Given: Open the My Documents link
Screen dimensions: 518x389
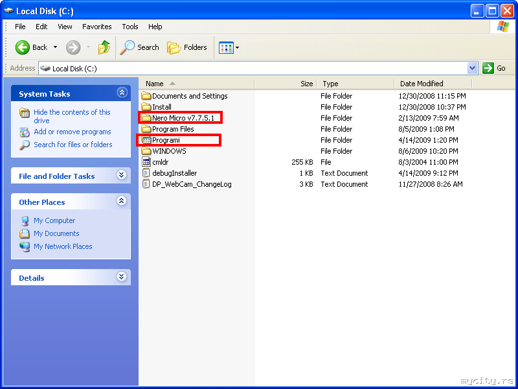Looking at the screenshot, I should (56, 233).
